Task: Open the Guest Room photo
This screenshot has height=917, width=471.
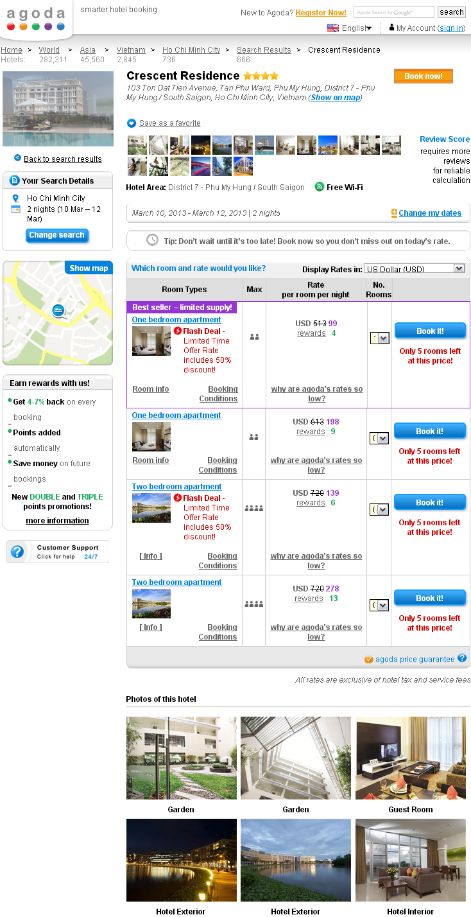Action: click(x=411, y=758)
